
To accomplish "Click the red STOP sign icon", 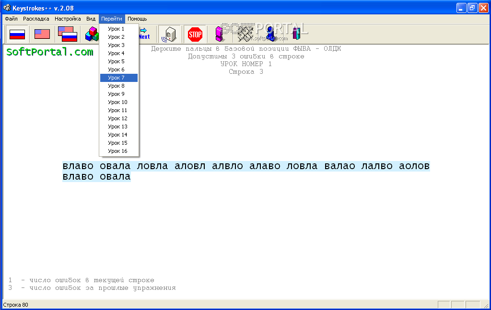I will 195,34.
